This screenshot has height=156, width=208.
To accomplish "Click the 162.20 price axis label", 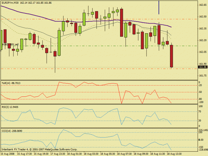I will (203, 40).
